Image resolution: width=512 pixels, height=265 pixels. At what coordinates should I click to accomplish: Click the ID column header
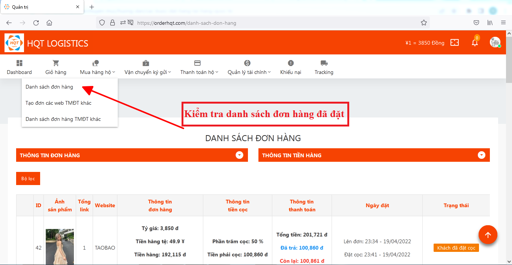[39, 205]
